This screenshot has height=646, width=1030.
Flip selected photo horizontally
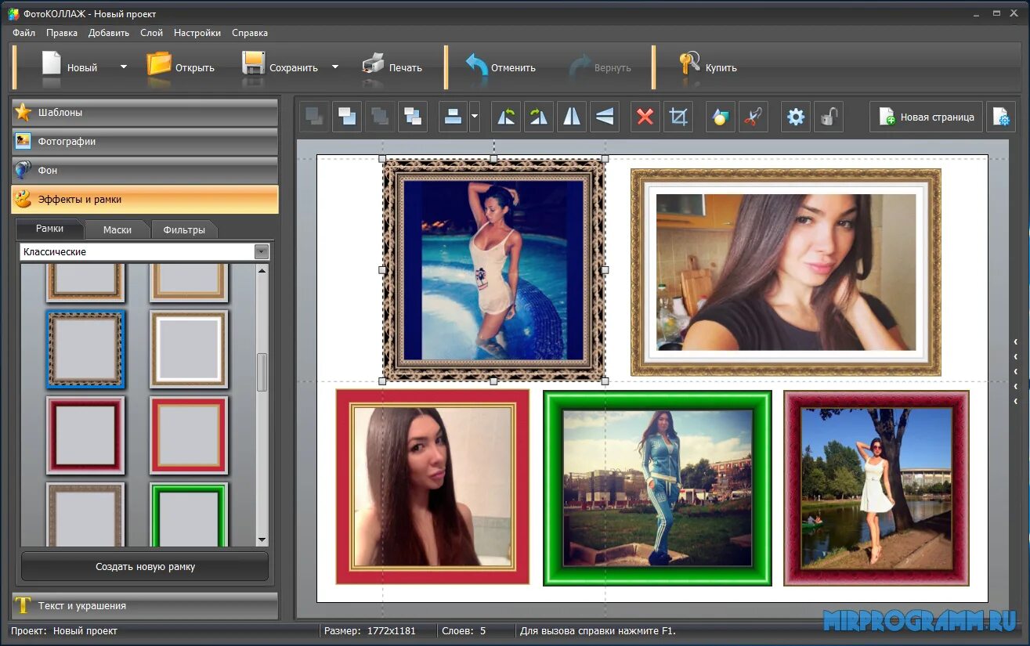(x=572, y=117)
